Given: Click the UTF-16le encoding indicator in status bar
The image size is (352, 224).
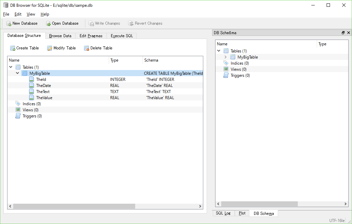Looking at the screenshot, I should coord(337,220).
